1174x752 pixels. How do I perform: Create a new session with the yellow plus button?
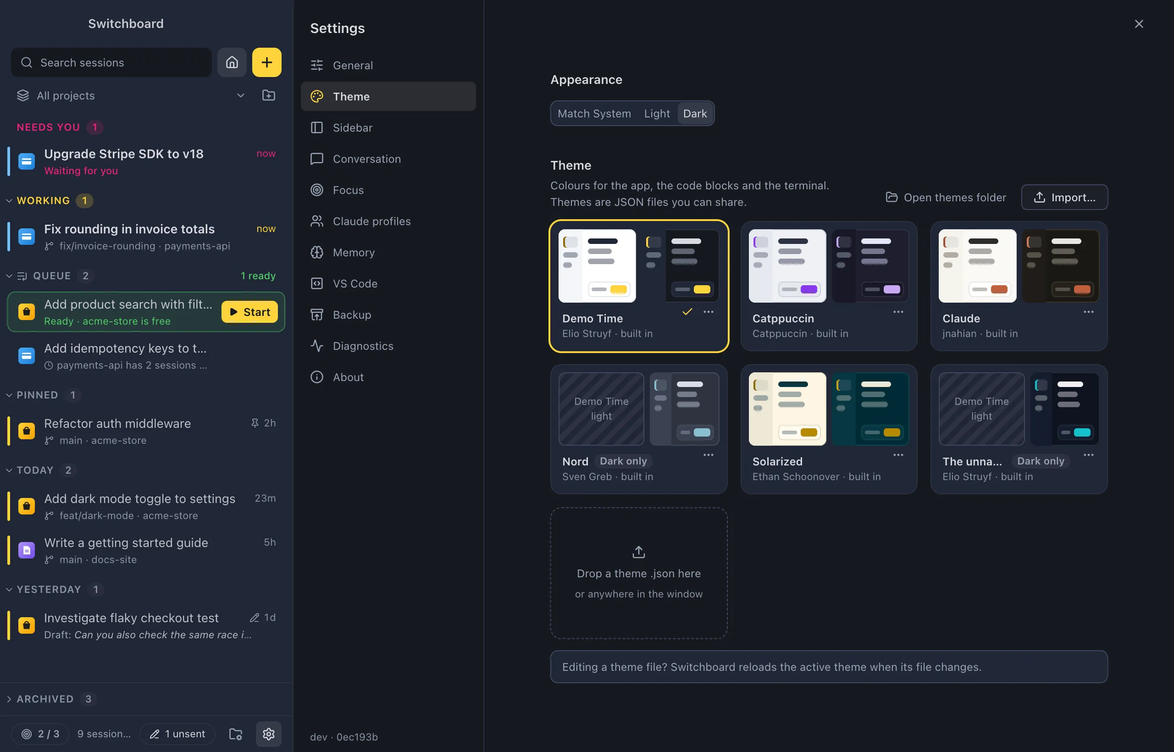[266, 62]
